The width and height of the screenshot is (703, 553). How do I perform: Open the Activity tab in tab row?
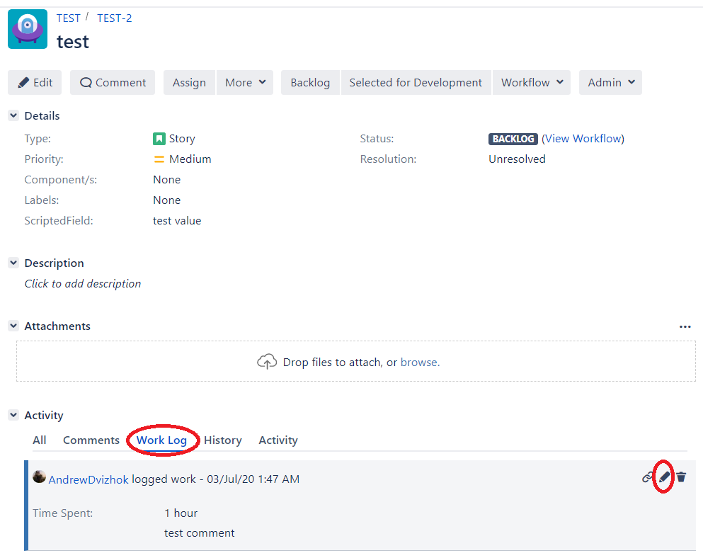pos(278,440)
